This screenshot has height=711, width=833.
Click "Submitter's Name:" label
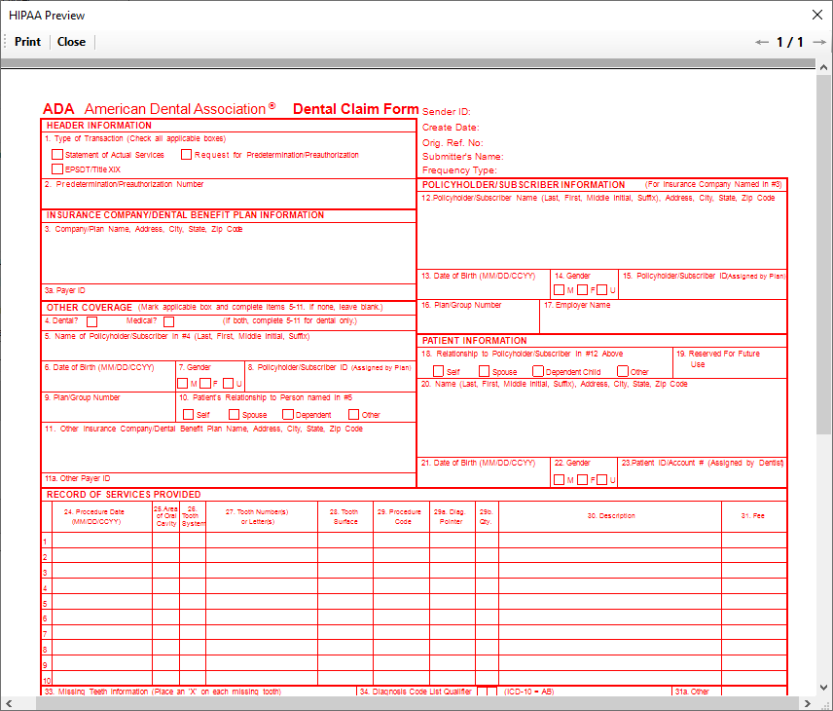click(x=462, y=157)
